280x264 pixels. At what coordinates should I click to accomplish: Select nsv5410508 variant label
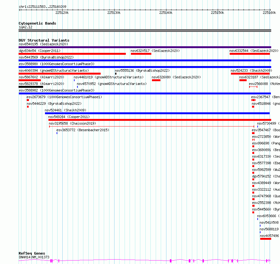pos(269,222)
